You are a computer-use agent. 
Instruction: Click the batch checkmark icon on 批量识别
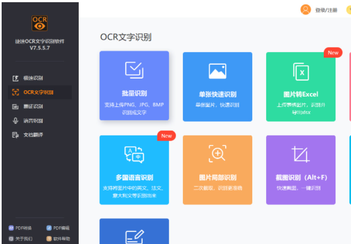[134, 70]
